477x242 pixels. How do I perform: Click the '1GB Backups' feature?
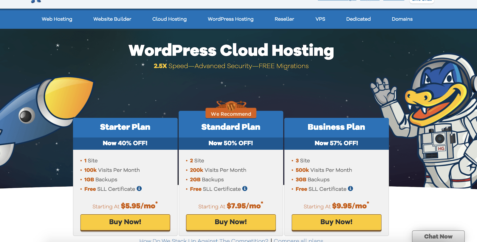point(101,180)
